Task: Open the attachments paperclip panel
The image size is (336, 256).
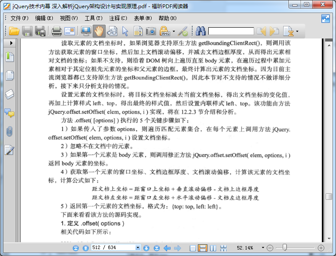Action: point(10,131)
